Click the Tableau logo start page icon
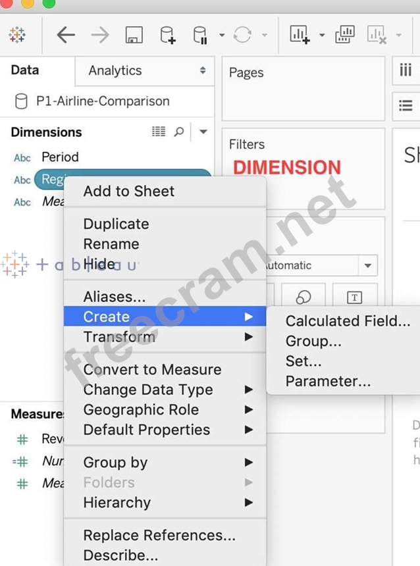Viewport: 420px width, 566px height. [x=18, y=35]
